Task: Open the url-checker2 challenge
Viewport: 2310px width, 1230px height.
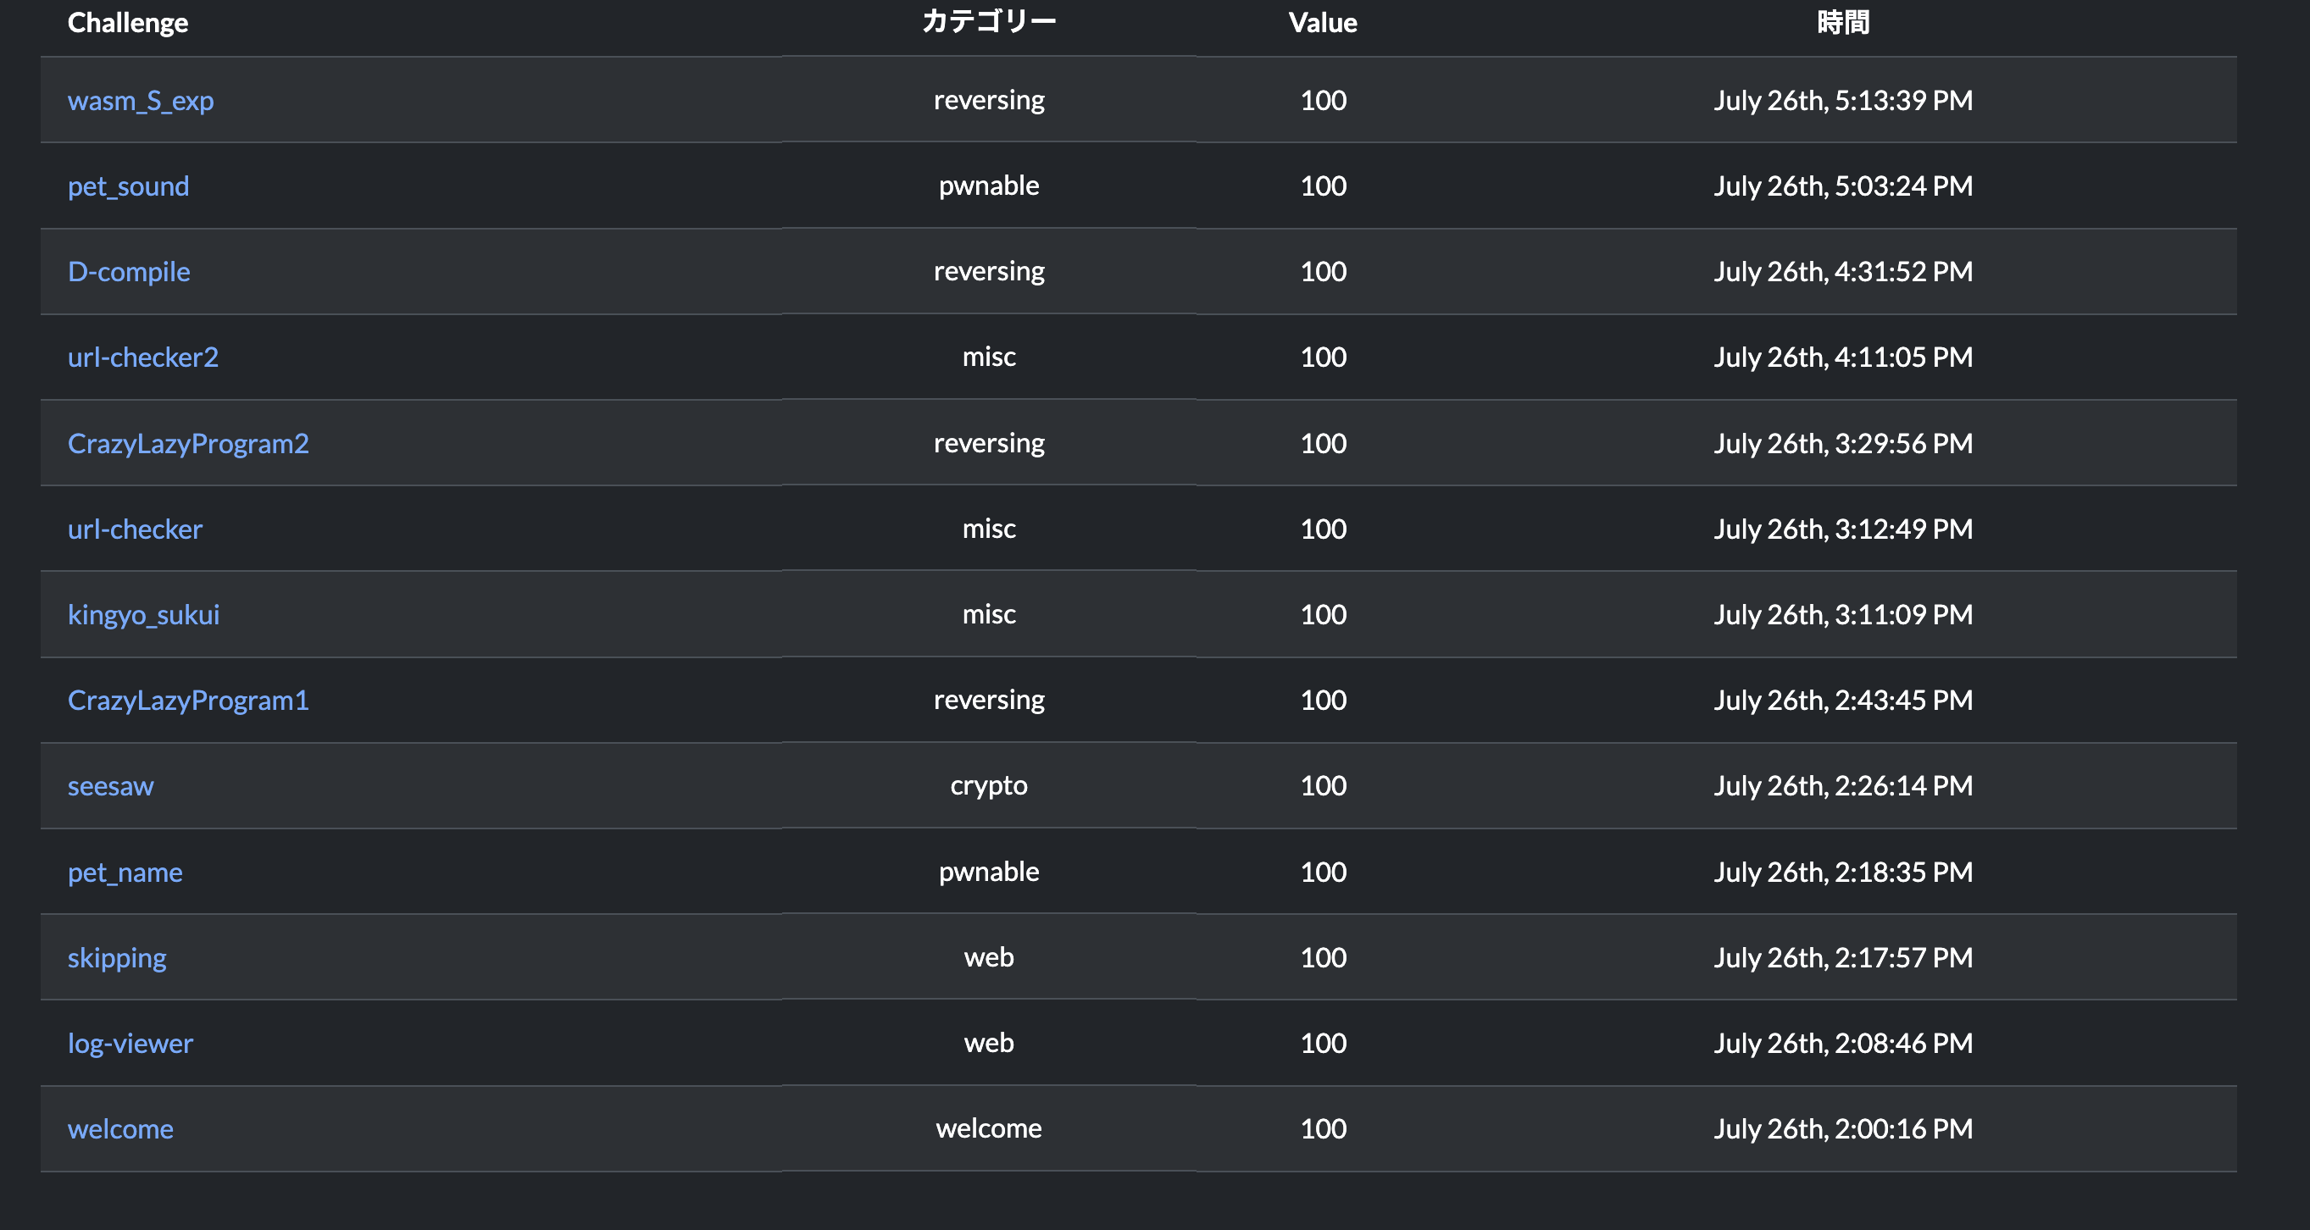Action: [142, 357]
